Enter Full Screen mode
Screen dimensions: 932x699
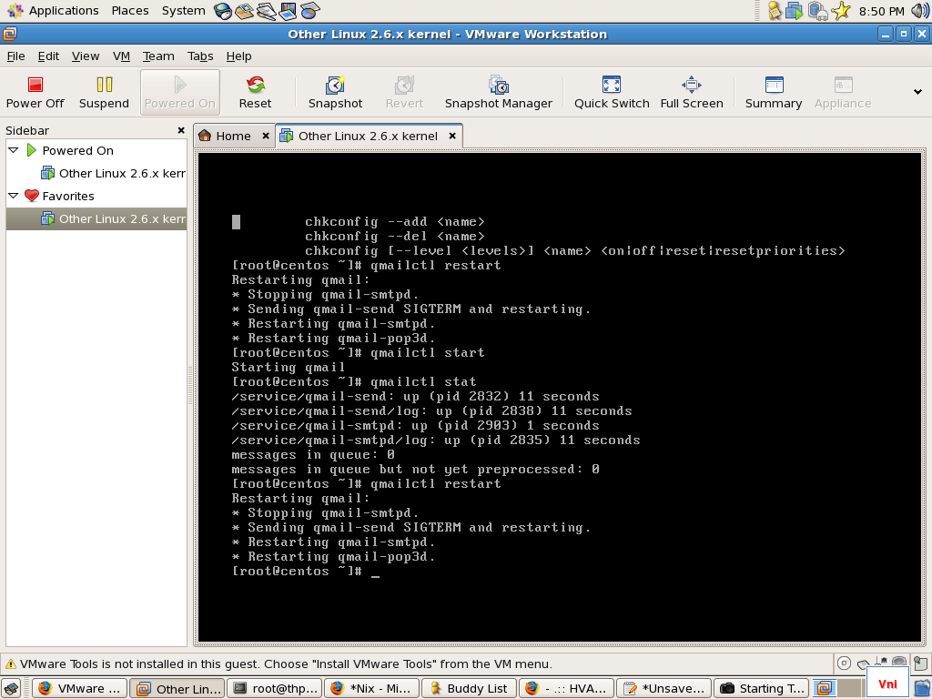[691, 92]
